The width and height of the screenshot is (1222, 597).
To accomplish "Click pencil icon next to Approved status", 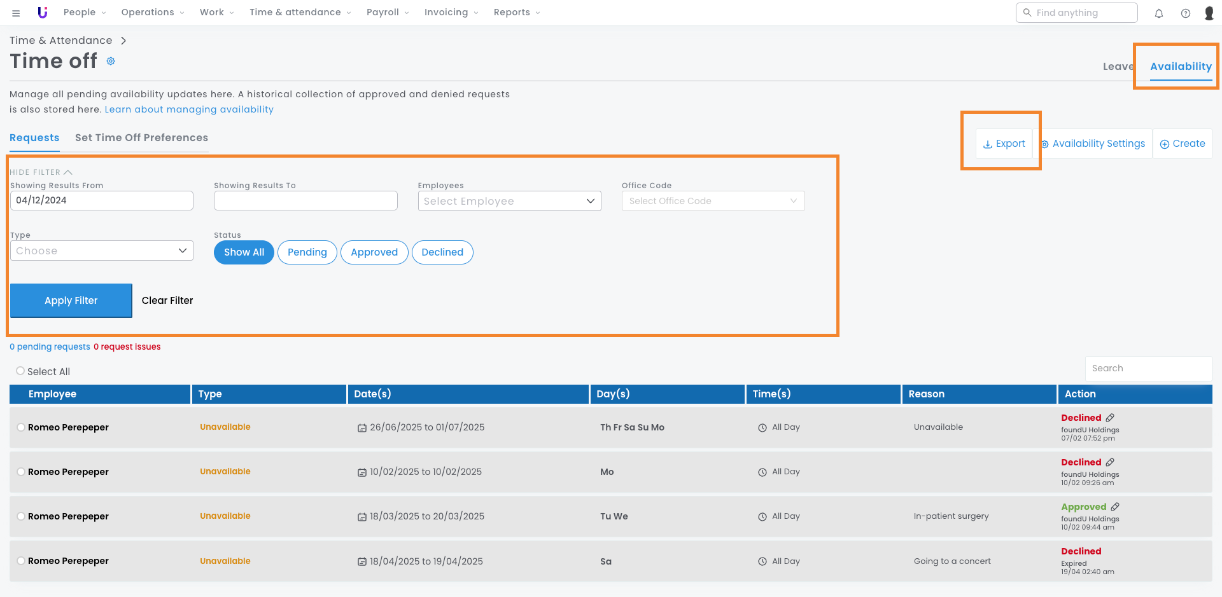I will point(1115,507).
